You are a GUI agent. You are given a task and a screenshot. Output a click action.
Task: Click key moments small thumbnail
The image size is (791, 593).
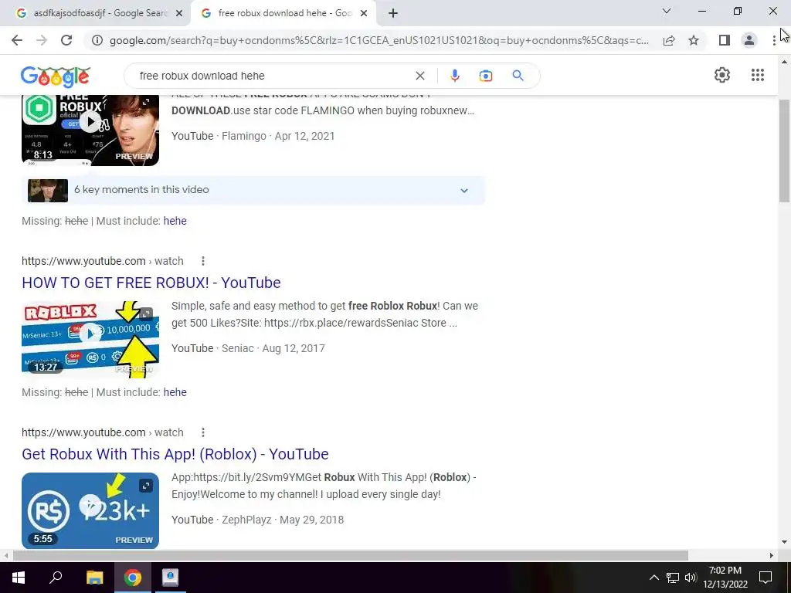pyautogui.click(x=48, y=190)
